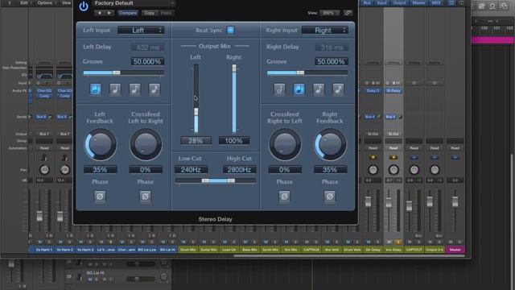Open the Factory Default preset dropdown
The image size is (515, 290).
[134, 3]
